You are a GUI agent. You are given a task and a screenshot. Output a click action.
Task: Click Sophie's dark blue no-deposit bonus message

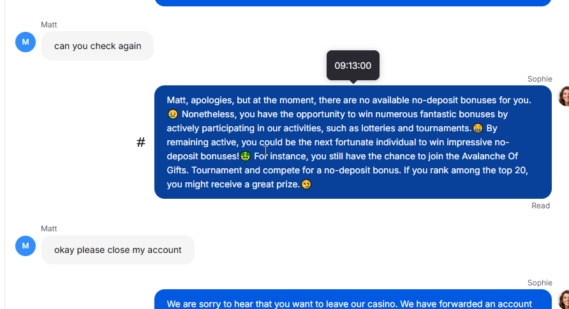(x=353, y=142)
